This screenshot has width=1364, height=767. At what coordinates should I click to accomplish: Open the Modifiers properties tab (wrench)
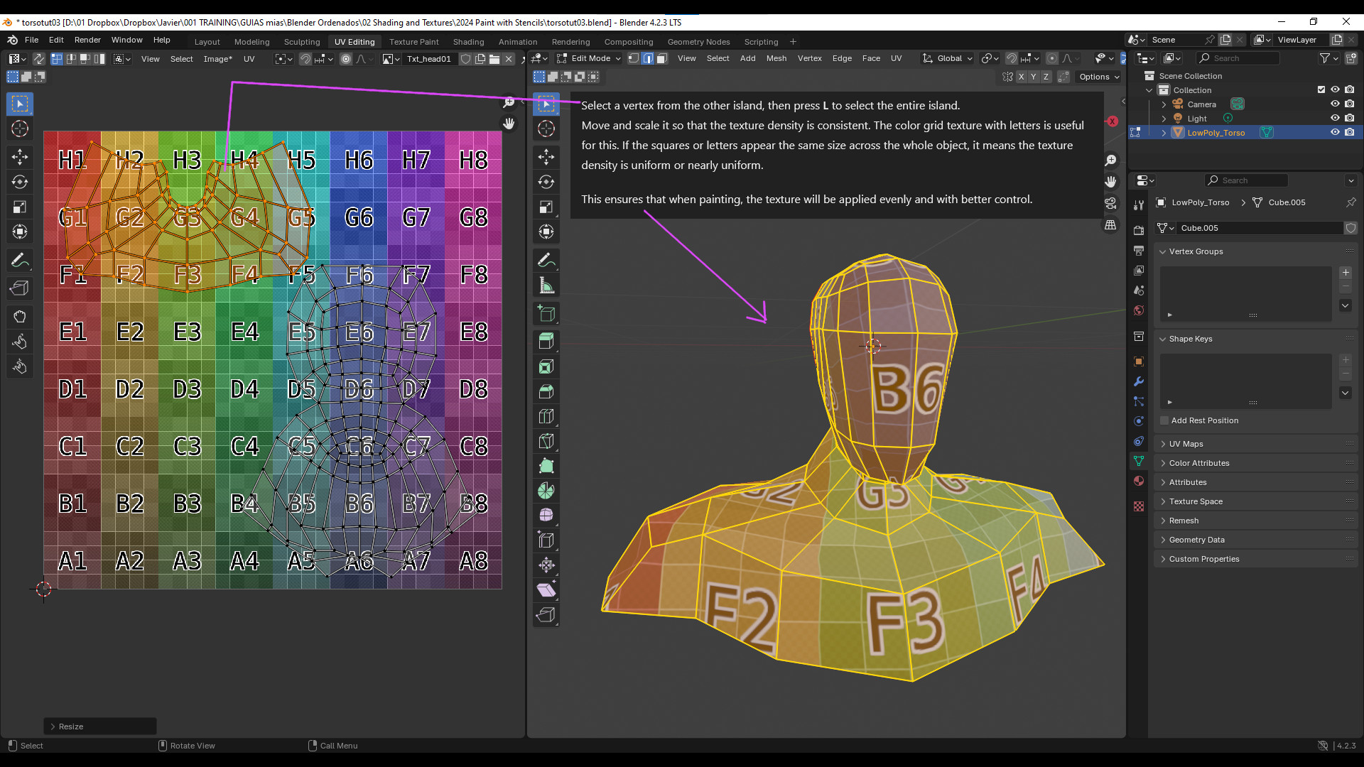point(1139,381)
